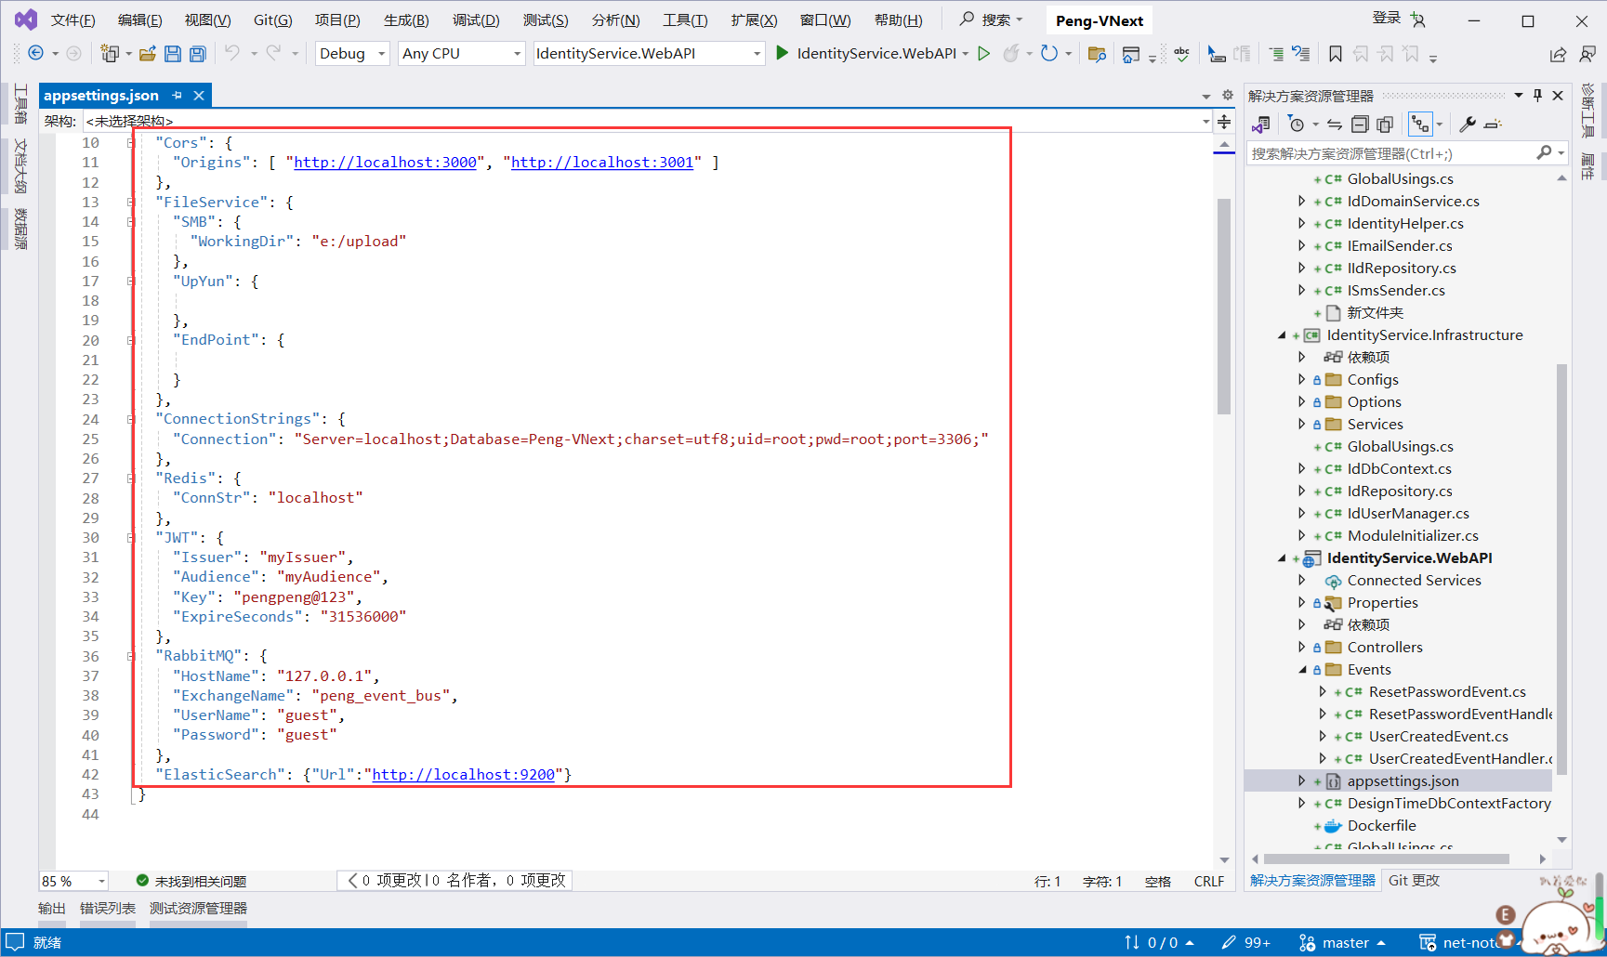The height and width of the screenshot is (957, 1607).
Task: Click the Find in Files folder-search icon
Action: (x=1097, y=54)
